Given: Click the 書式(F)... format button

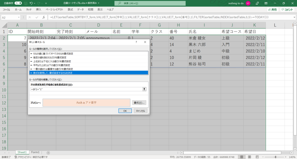Looking at the screenshot, I should [139, 103].
